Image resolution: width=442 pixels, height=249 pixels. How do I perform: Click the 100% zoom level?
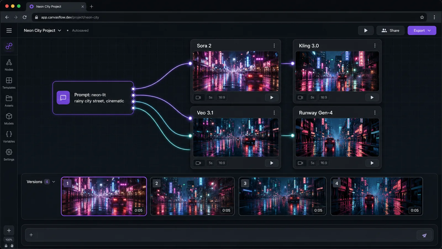coord(9,240)
